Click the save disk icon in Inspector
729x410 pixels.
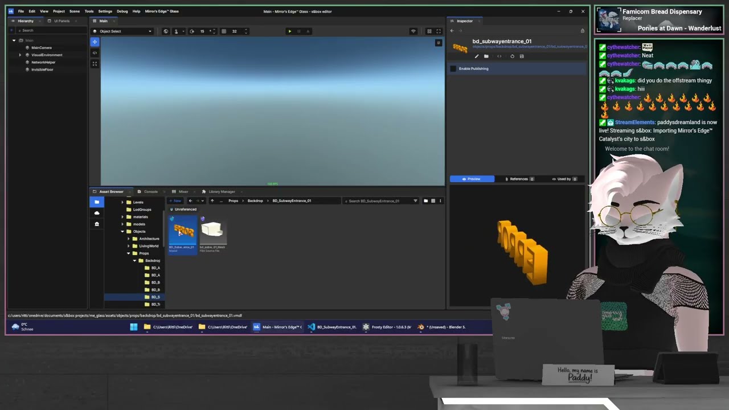(521, 56)
